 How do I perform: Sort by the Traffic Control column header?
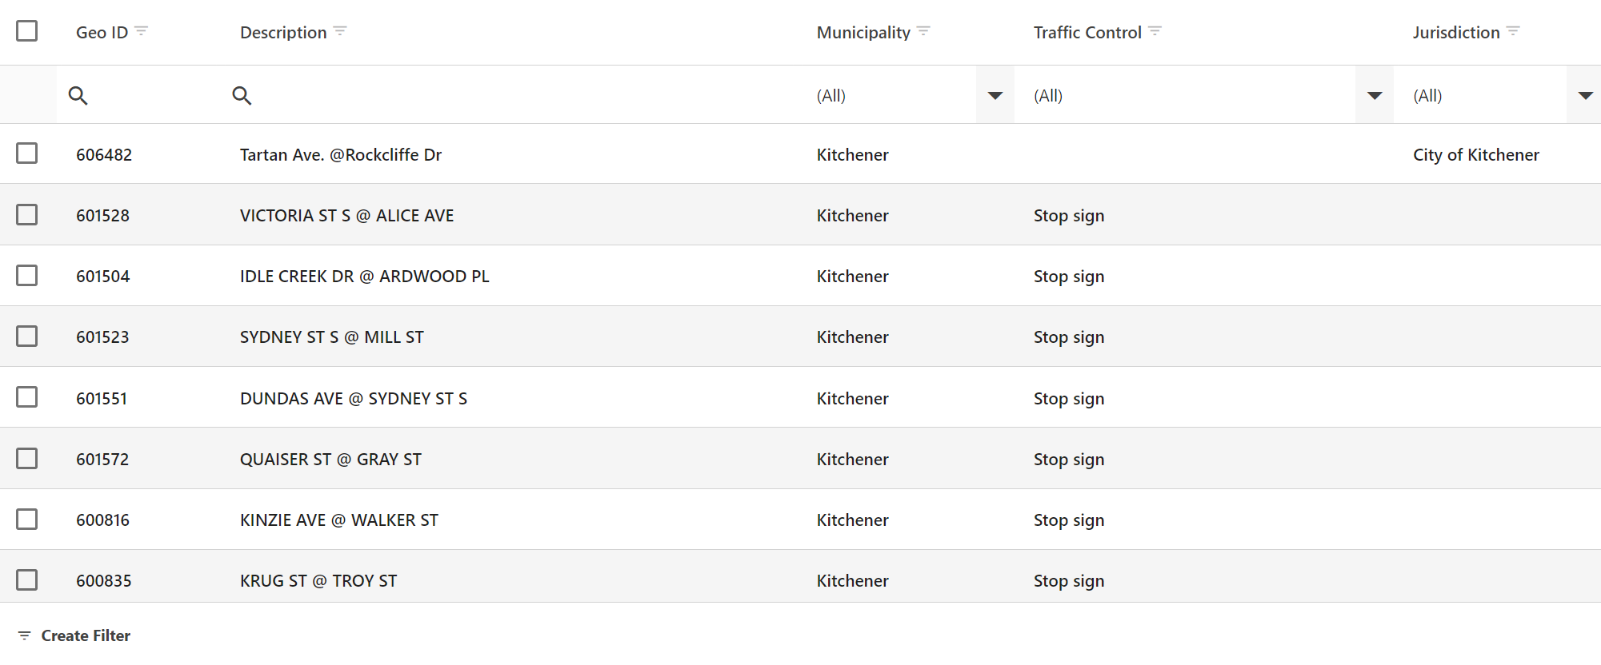coord(1087,33)
